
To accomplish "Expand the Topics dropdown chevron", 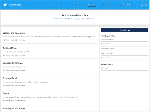I will (x=94, y=5).
